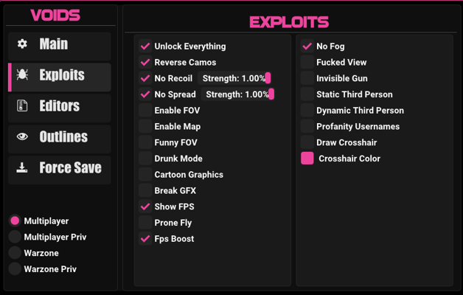
Task: Select the Warzone radio button
Action: [15, 253]
